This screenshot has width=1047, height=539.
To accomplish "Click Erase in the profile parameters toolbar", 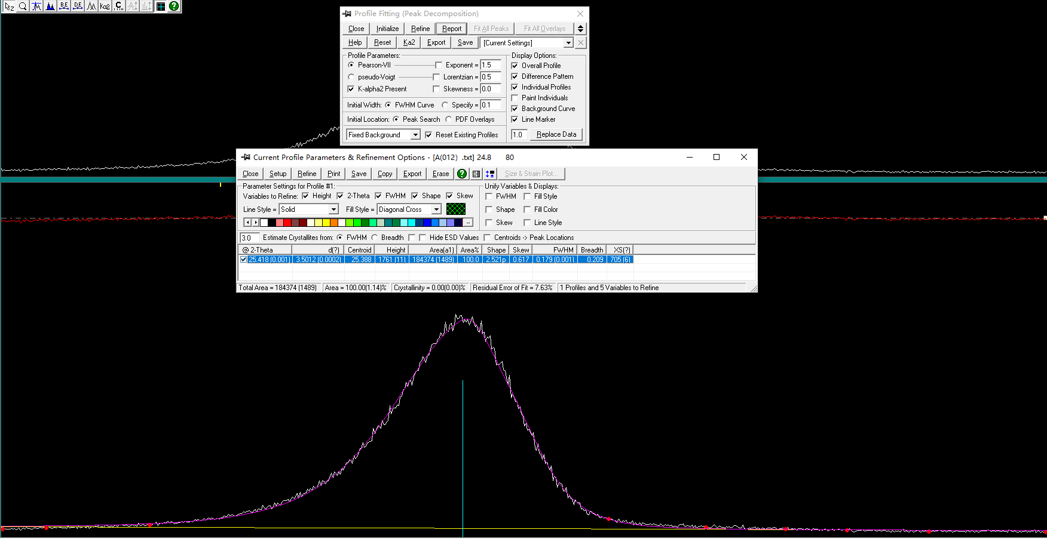I will pos(441,174).
